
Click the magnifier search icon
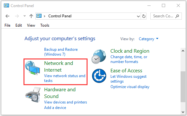click(177, 16)
